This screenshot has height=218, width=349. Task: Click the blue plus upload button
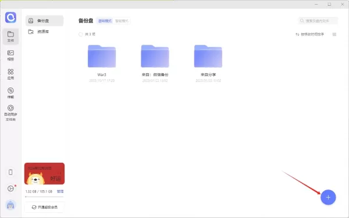(328, 197)
